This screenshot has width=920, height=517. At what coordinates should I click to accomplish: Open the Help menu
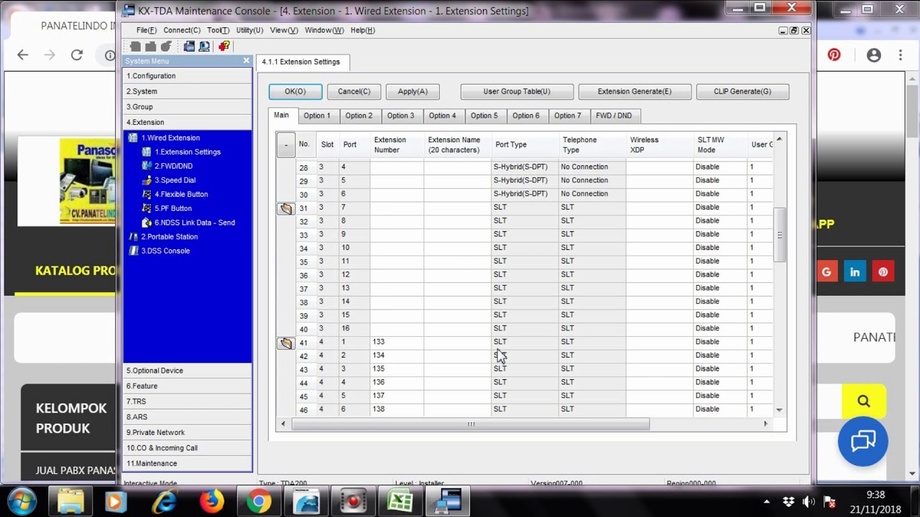pyautogui.click(x=363, y=30)
